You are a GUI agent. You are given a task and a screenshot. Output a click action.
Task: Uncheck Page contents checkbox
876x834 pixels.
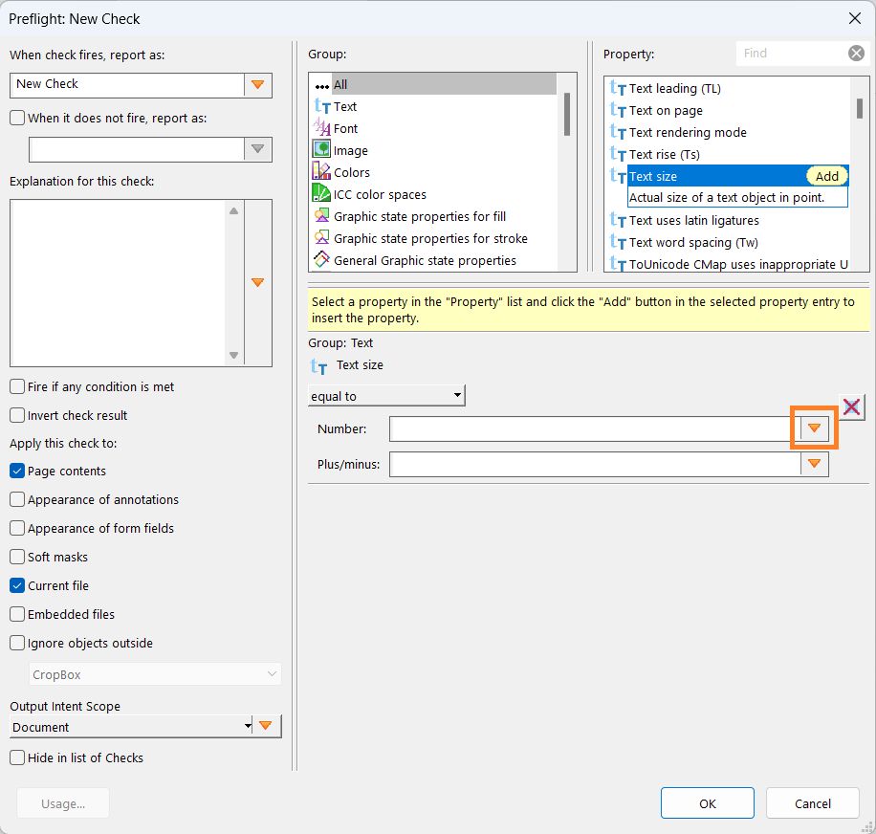coord(17,471)
